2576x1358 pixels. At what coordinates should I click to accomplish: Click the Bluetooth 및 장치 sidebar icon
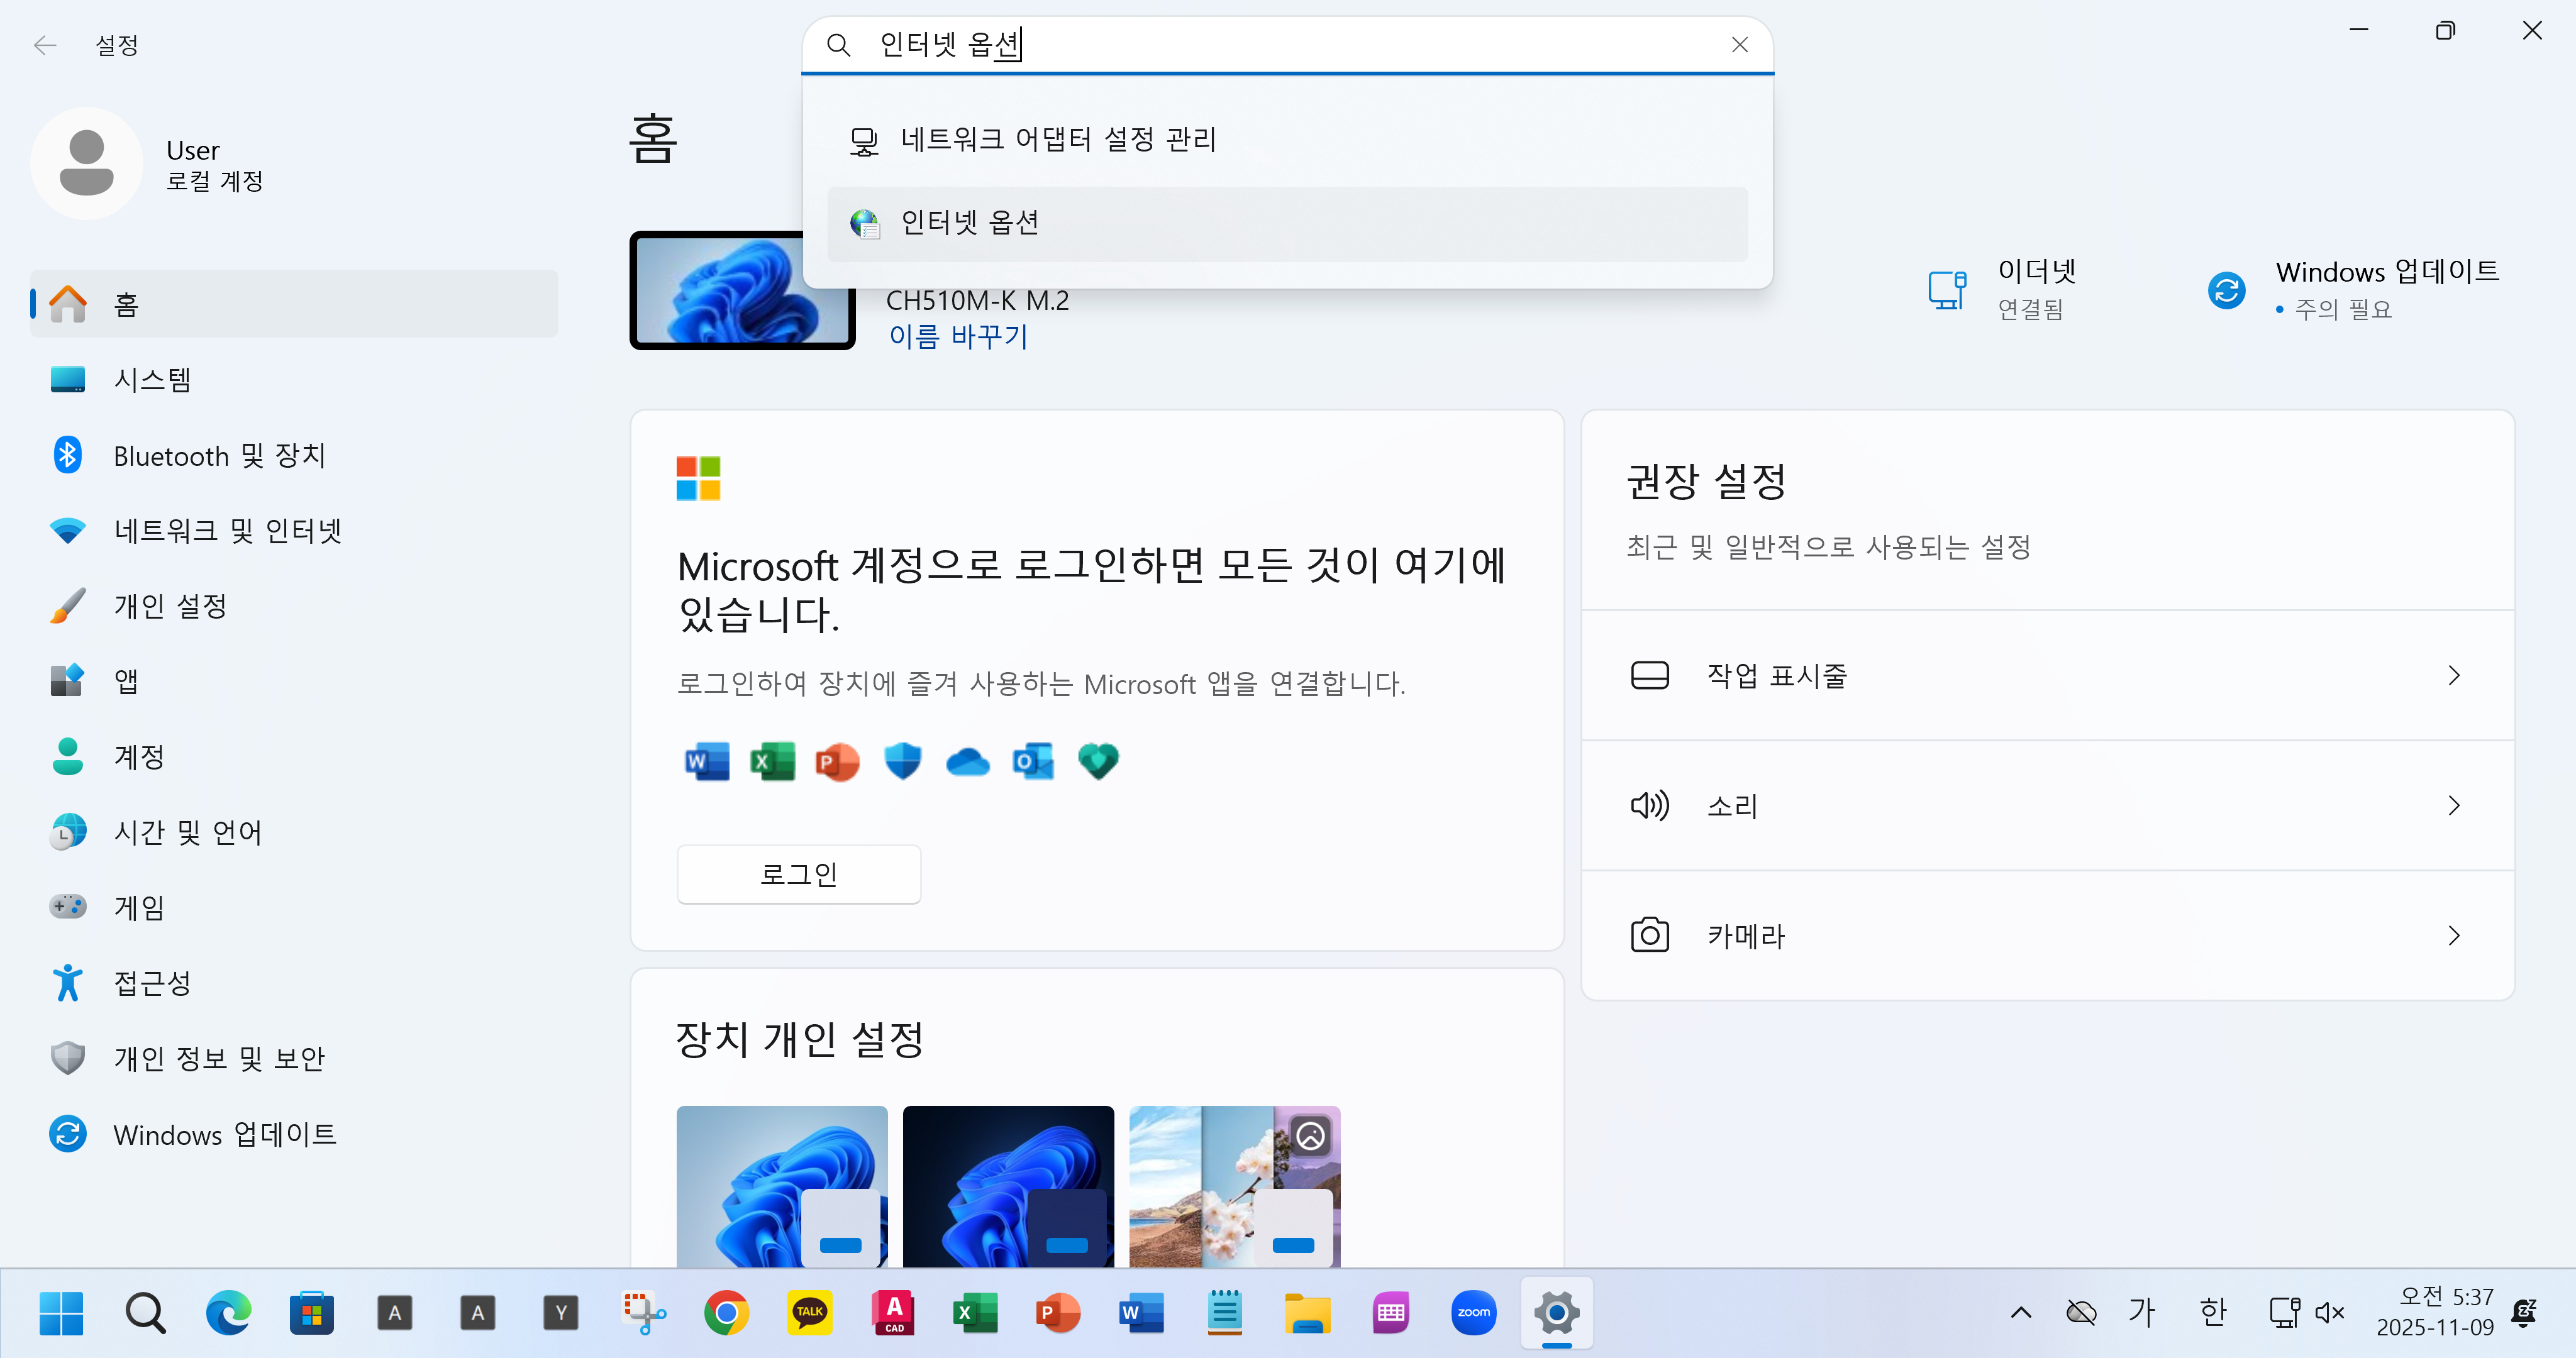67,455
